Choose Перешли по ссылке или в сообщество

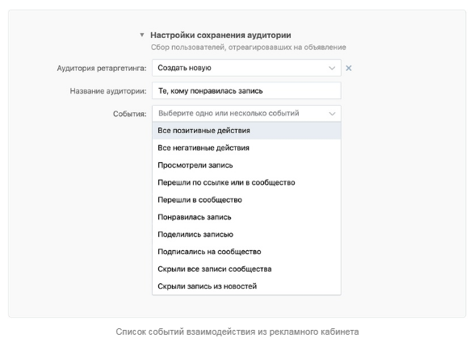point(246,182)
